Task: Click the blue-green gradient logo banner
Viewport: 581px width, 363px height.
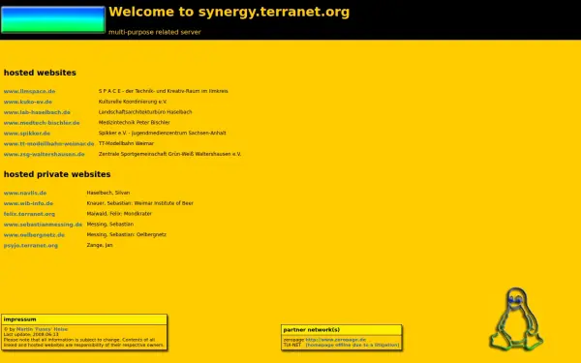Action: (53, 19)
